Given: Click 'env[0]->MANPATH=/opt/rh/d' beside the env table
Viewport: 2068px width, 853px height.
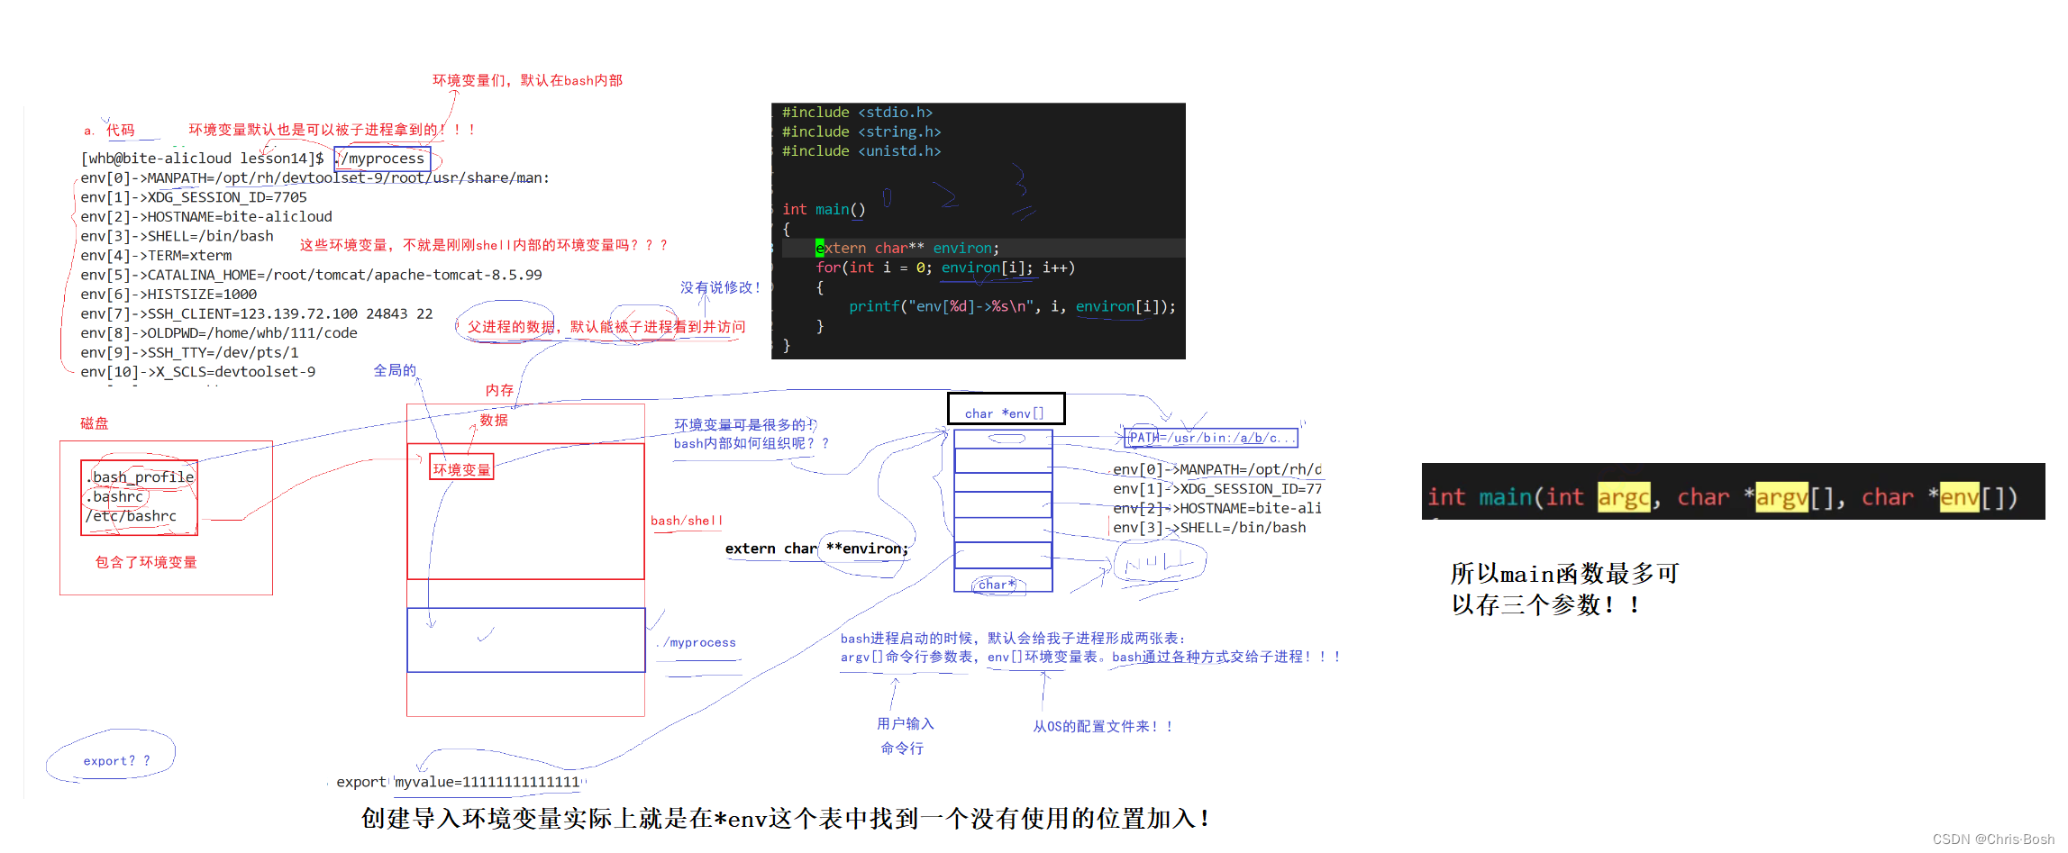Looking at the screenshot, I should [x=1217, y=469].
